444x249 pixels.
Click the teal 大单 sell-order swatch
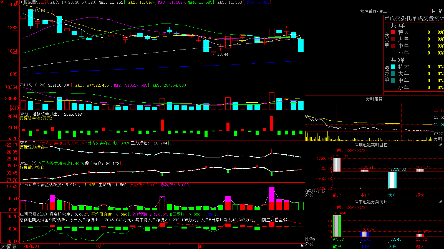[x=393, y=74]
